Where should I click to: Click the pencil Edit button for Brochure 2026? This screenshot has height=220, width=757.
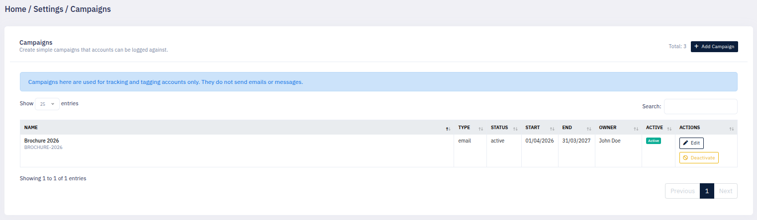[691, 143]
